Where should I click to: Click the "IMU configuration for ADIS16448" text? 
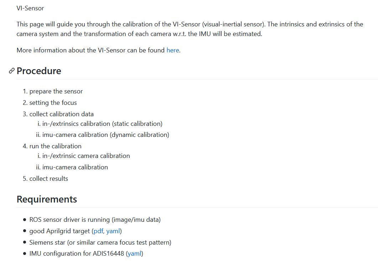[x=77, y=254]
